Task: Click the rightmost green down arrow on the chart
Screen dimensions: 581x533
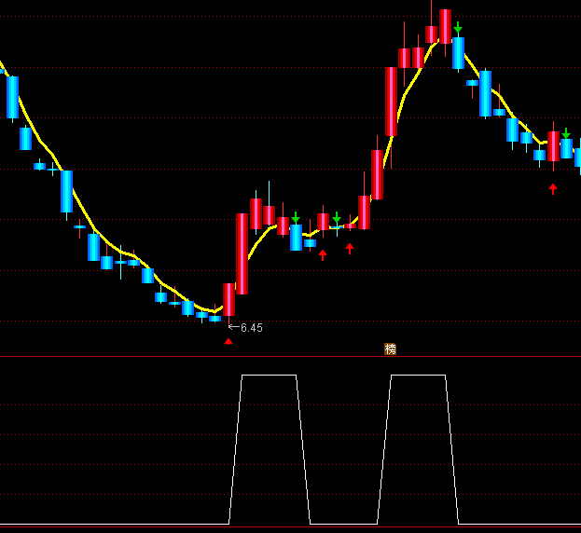Action: click(565, 133)
